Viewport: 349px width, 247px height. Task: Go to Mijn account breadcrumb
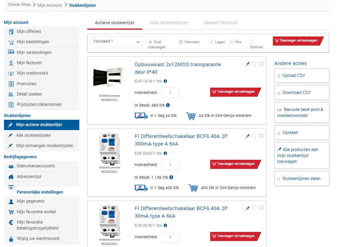coord(50,5)
